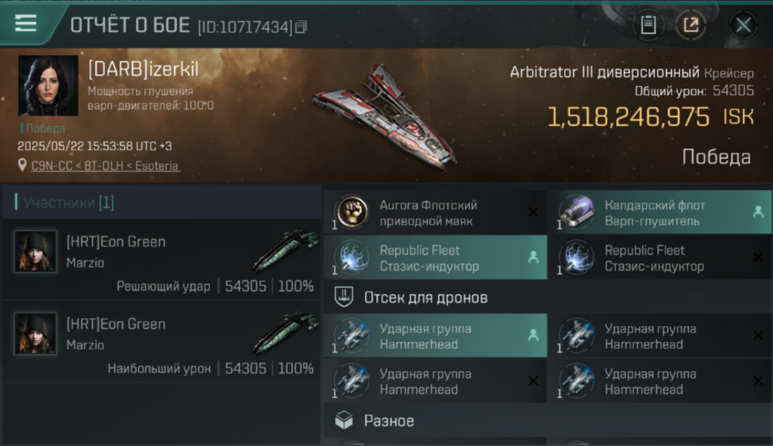Viewport: 773px width, 446px height.
Task: Click destroyed Republic Fleet stasis webifier item
Action: point(660,257)
